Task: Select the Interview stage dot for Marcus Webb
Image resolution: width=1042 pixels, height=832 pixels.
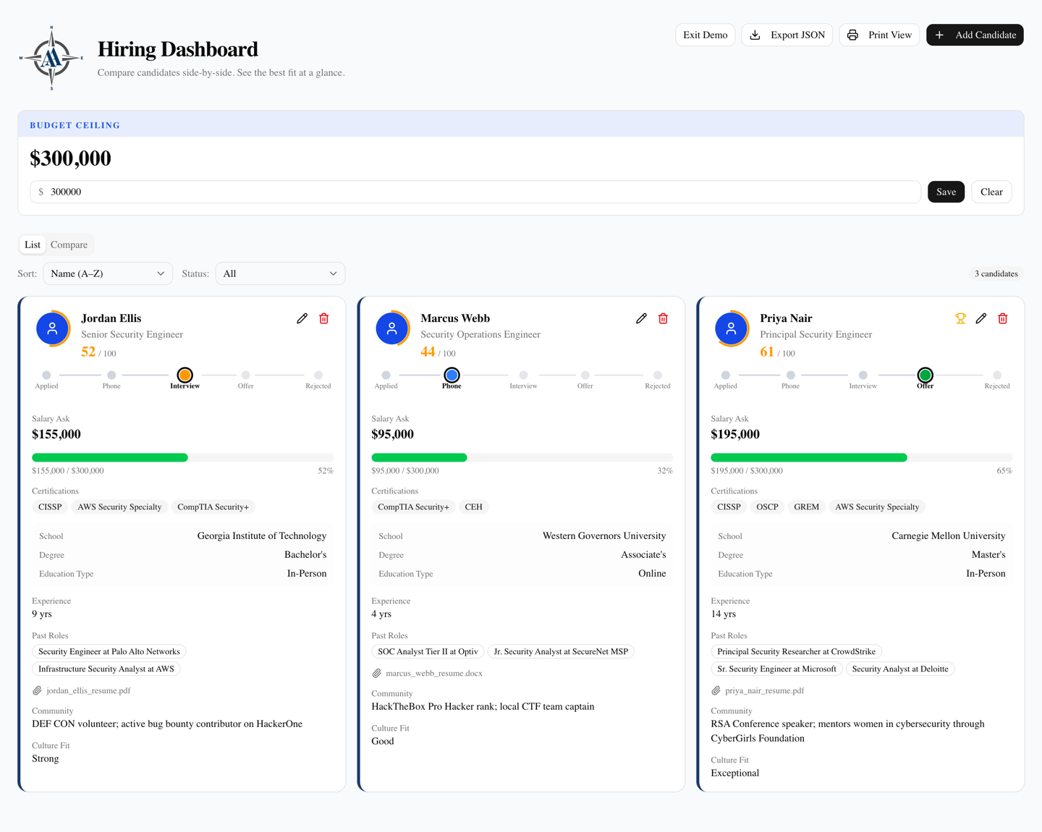Action: [523, 375]
